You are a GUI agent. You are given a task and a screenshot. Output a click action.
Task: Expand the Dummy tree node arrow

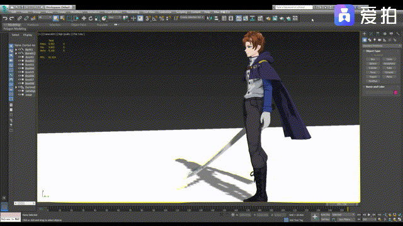(16, 87)
